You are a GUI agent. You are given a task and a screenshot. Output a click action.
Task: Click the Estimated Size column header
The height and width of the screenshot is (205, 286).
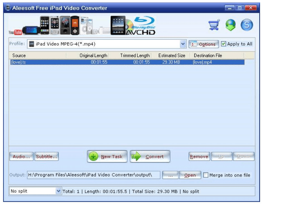[171, 55]
